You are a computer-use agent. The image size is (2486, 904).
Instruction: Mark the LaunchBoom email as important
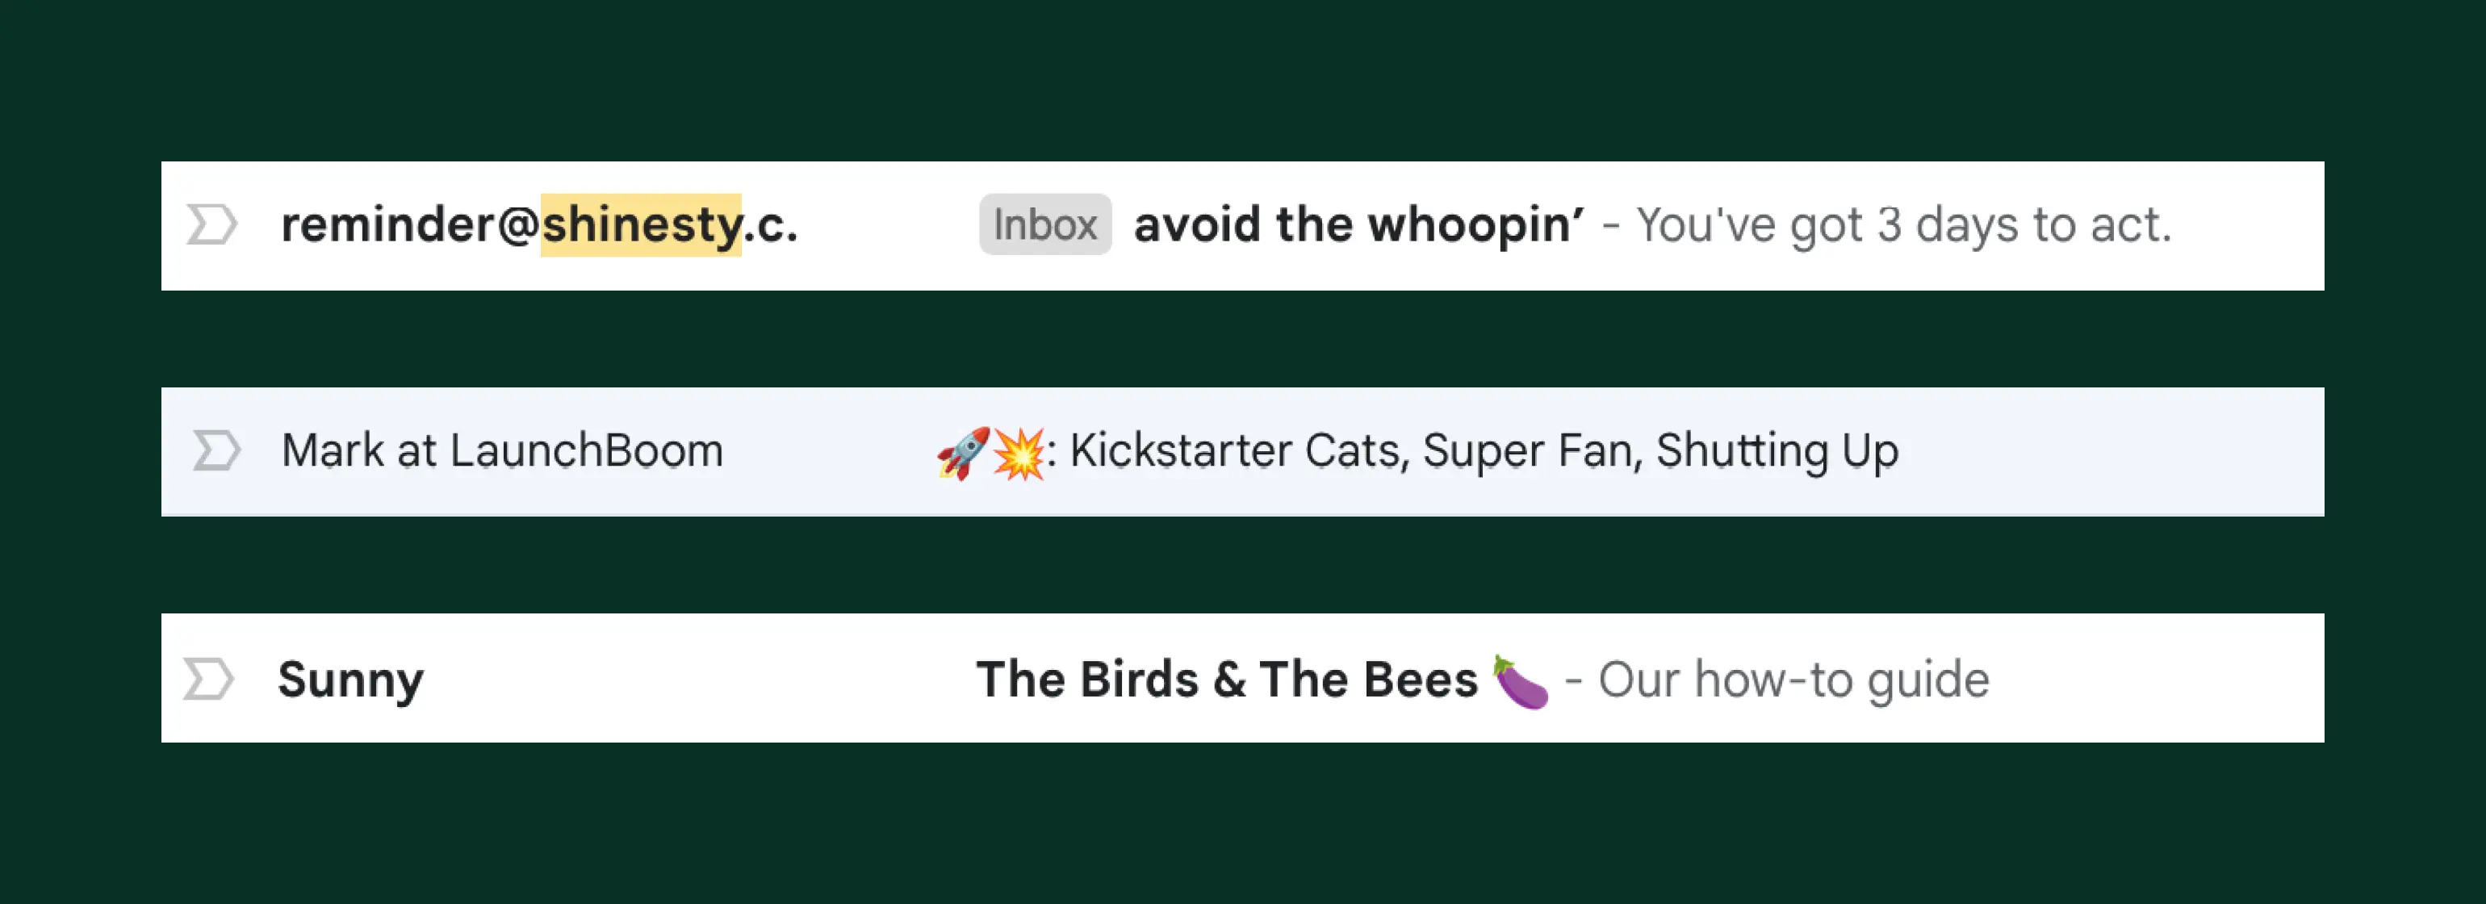216,450
